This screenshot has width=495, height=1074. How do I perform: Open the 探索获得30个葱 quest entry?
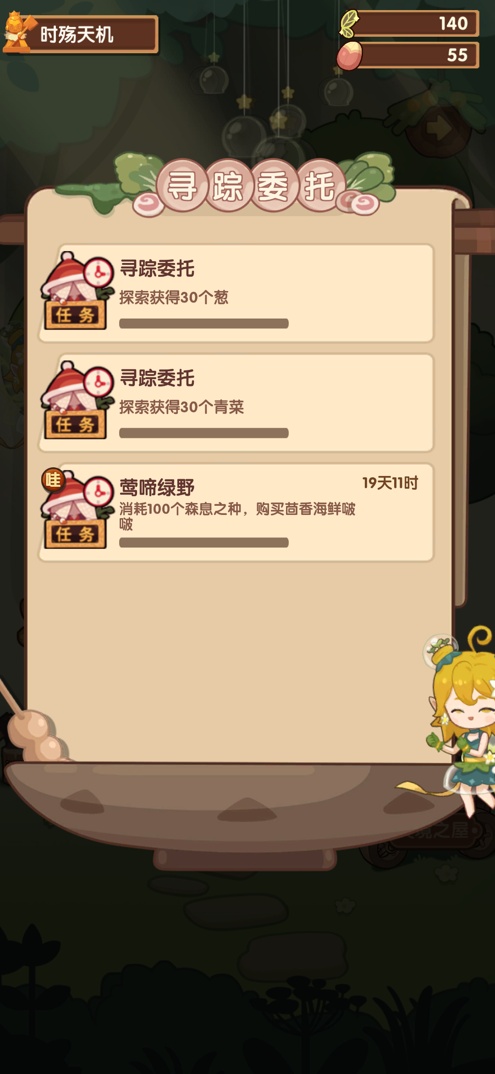click(236, 293)
